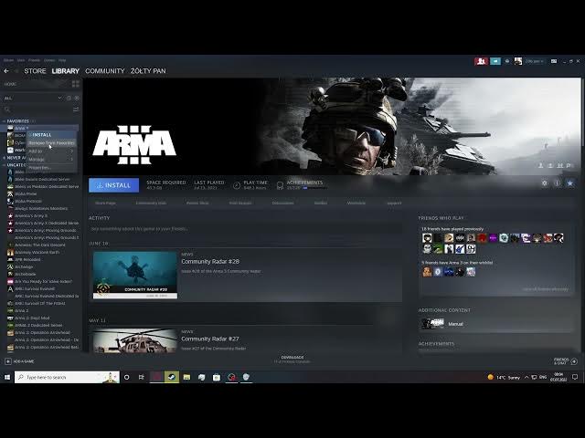Click the Windows taskbar search box
The height and width of the screenshot is (438, 585).
[x=67, y=377]
